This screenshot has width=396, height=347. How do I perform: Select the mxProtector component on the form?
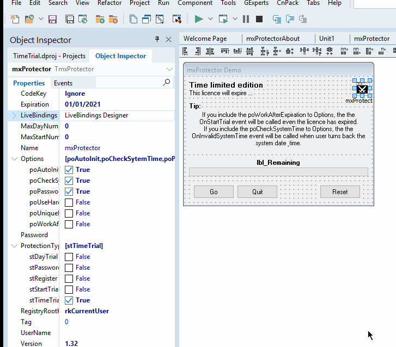pyautogui.click(x=362, y=89)
